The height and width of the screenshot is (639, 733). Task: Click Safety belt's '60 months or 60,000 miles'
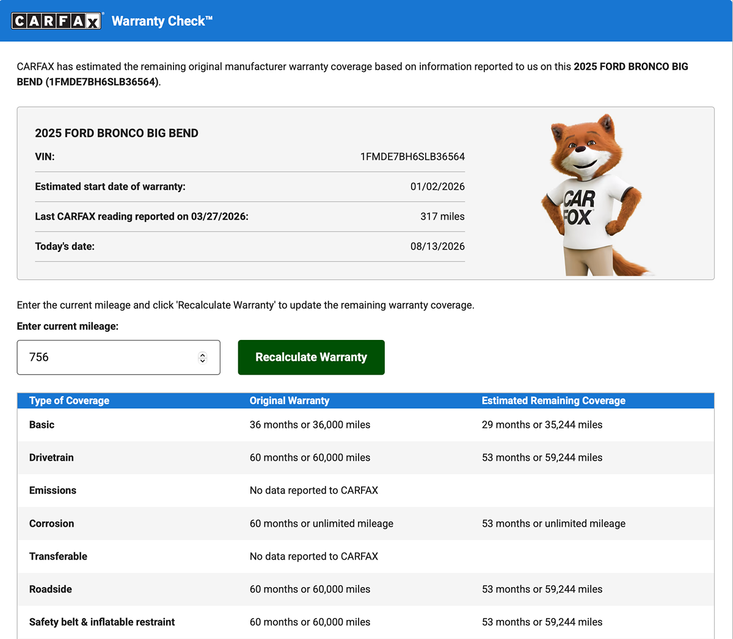pos(310,623)
